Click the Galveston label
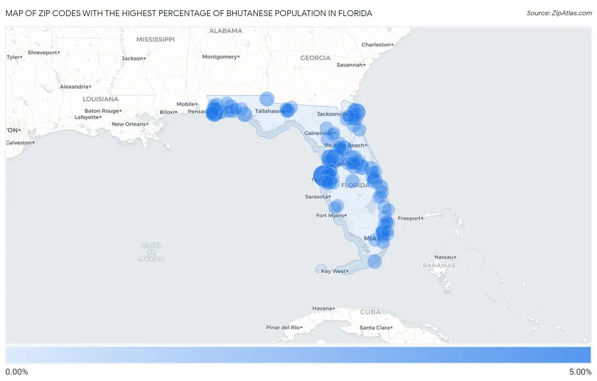 [20, 143]
